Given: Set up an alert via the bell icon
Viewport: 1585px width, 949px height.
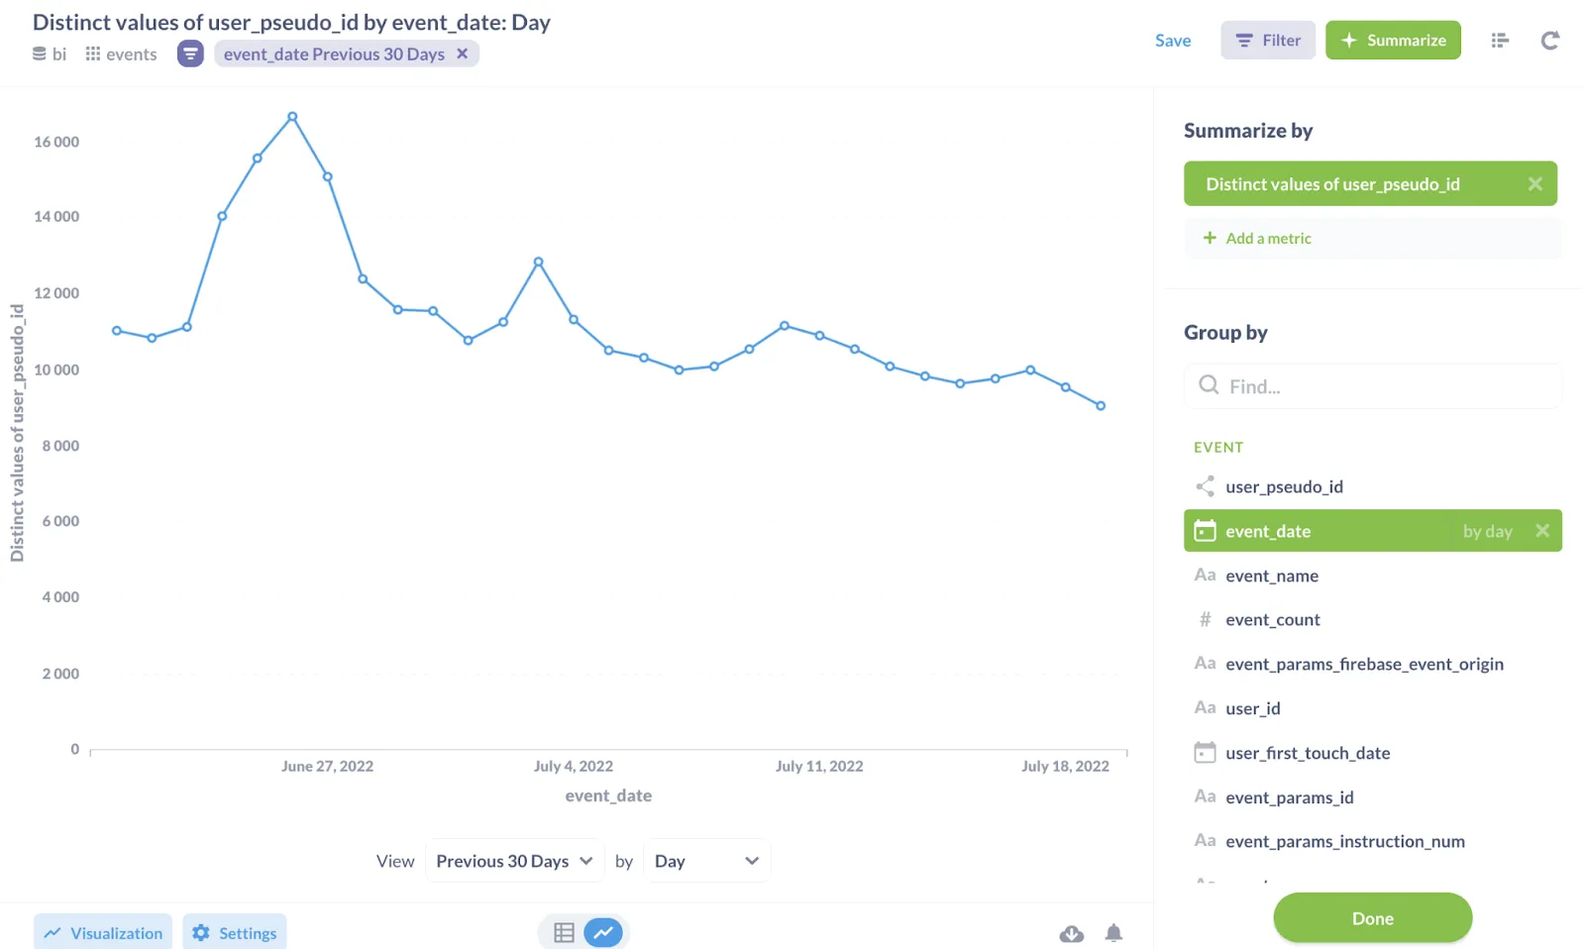Looking at the screenshot, I should (x=1113, y=933).
